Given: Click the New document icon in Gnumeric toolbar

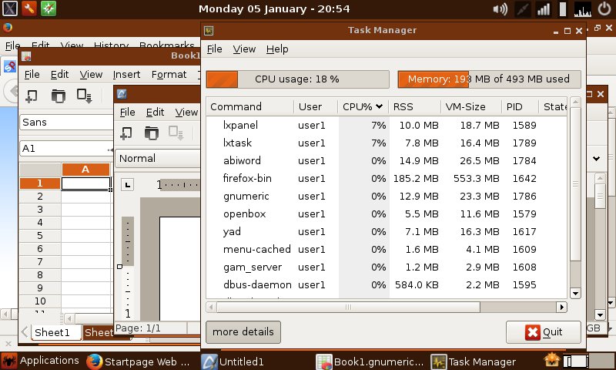Looking at the screenshot, I should (32, 96).
